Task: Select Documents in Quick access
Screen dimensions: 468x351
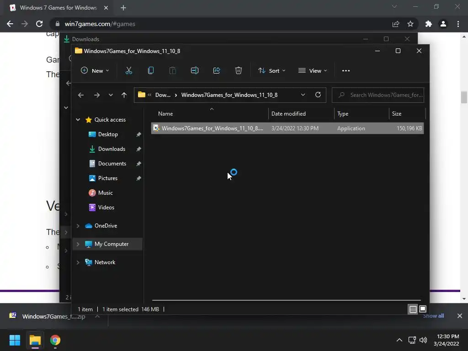Action: point(112,164)
